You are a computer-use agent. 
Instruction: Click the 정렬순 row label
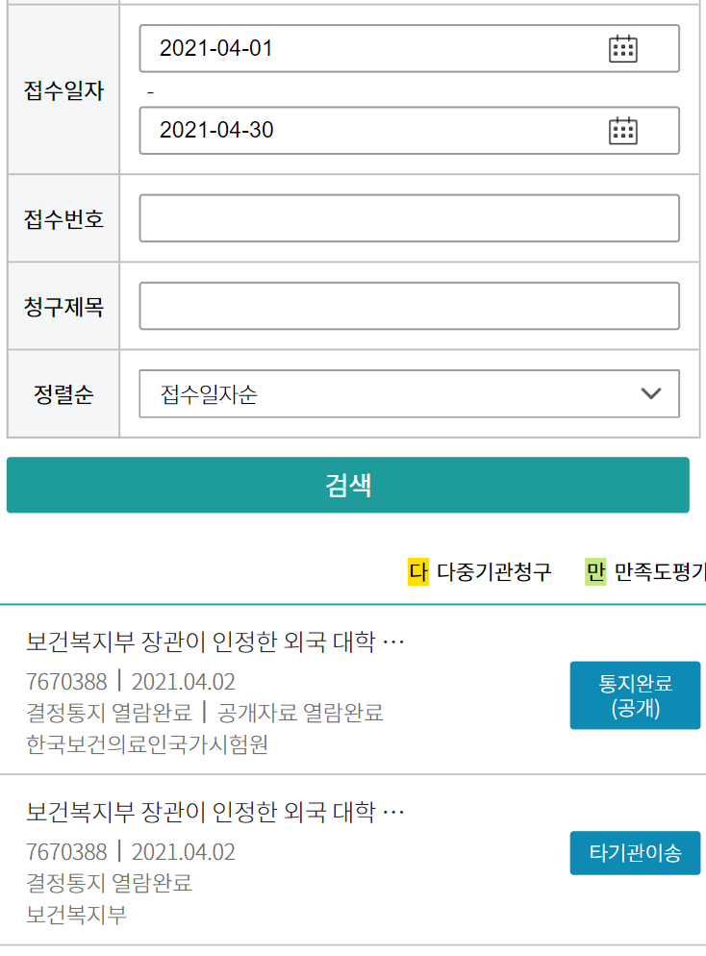click(63, 394)
